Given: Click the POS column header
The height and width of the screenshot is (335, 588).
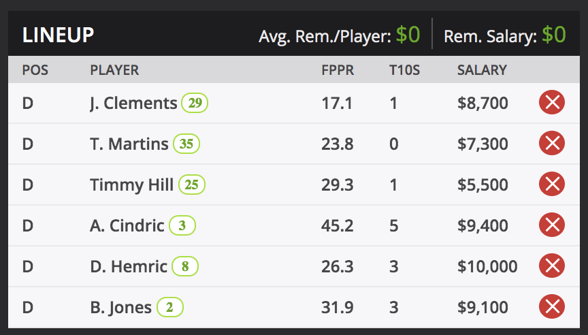Looking at the screenshot, I should click(35, 69).
